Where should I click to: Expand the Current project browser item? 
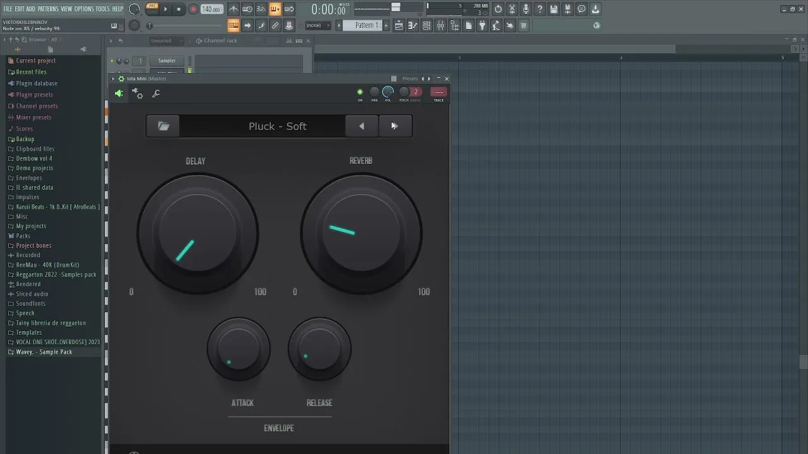36,61
